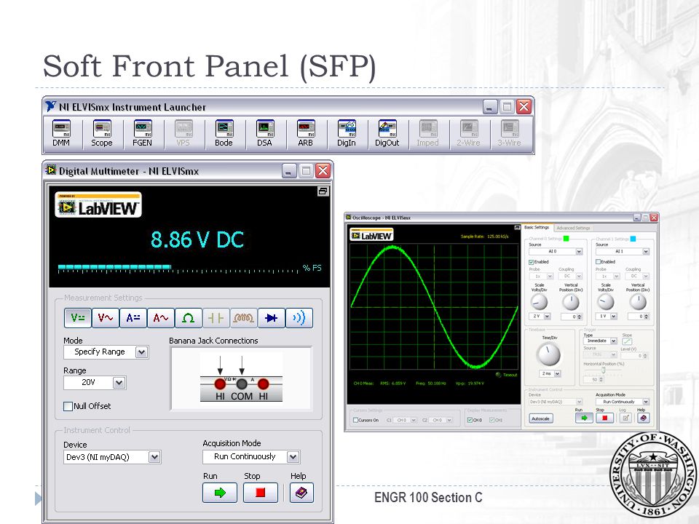The image size is (699, 524).
Task: Open the FGEN function generator
Action: 142,133
